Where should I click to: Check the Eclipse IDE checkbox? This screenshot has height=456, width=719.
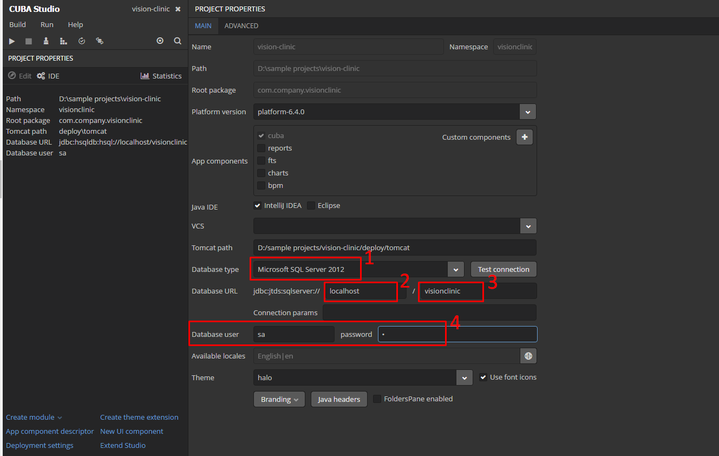click(x=311, y=205)
